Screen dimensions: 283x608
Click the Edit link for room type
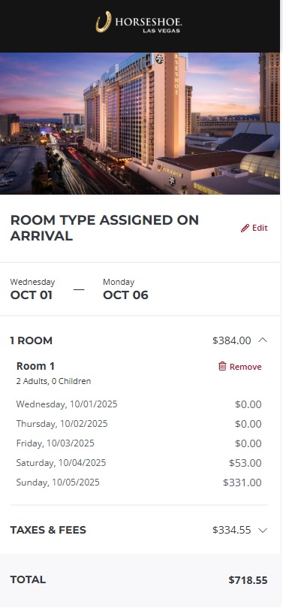click(254, 228)
